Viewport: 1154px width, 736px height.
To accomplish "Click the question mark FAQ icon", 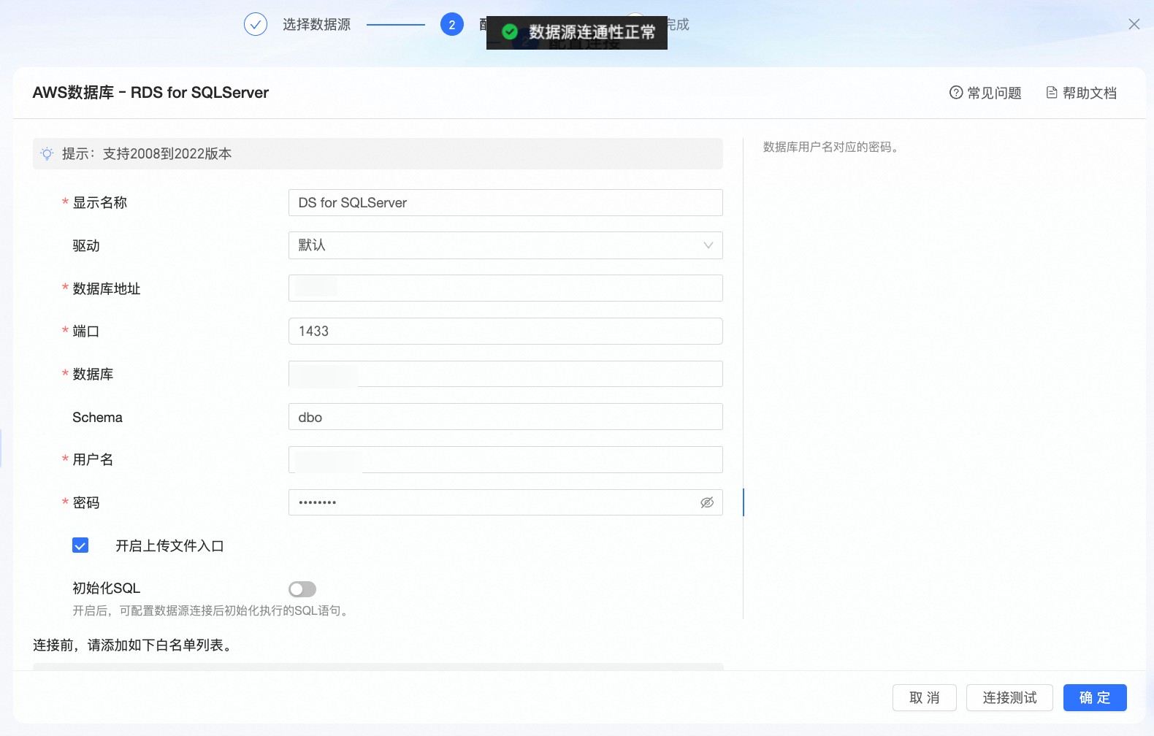I will coord(956,93).
